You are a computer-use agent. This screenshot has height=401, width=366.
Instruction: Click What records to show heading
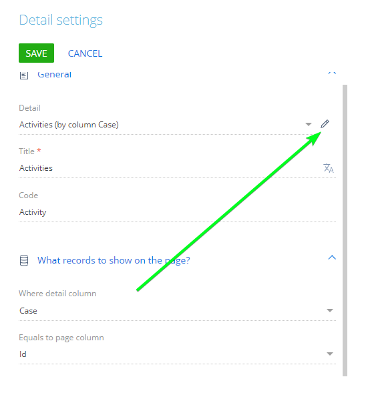[x=114, y=260]
